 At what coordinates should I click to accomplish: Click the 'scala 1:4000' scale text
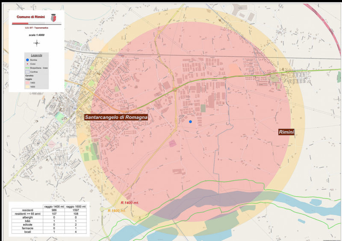[36, 35]
